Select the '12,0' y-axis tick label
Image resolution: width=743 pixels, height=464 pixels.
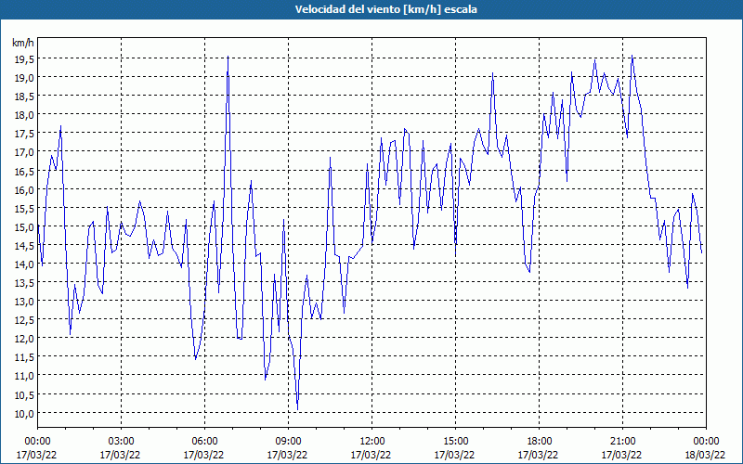(23, 339)
